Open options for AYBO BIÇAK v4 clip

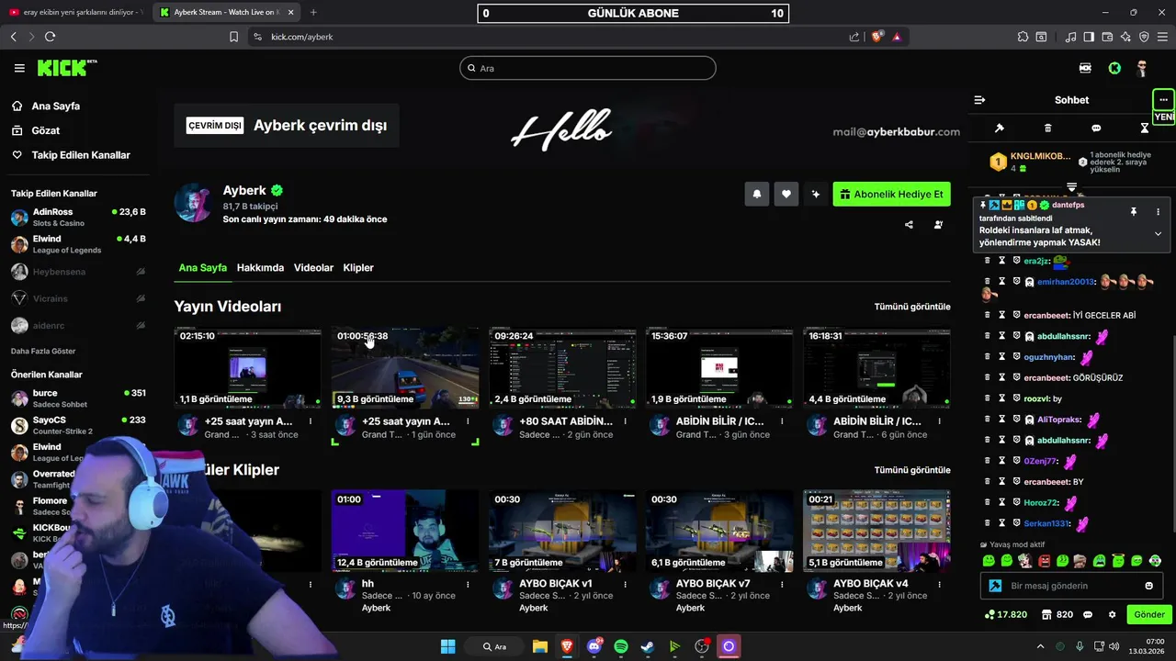tap(939, 584)
